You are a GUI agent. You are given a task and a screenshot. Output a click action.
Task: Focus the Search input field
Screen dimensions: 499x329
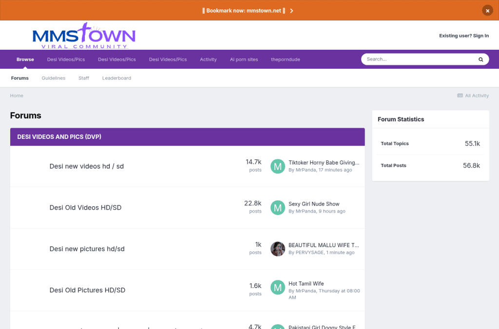(x=420, y=59)
